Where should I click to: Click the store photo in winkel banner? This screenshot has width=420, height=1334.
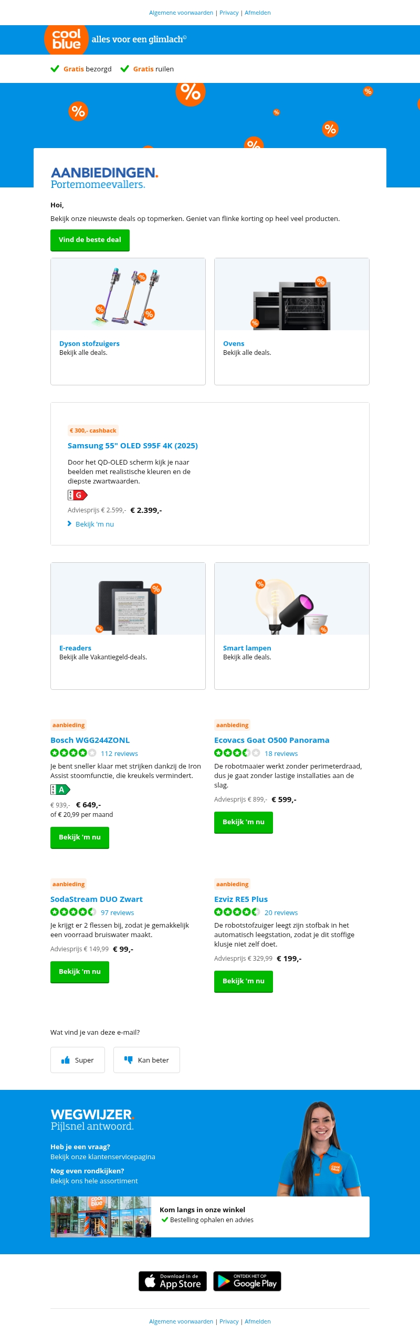click(101, 1217)
